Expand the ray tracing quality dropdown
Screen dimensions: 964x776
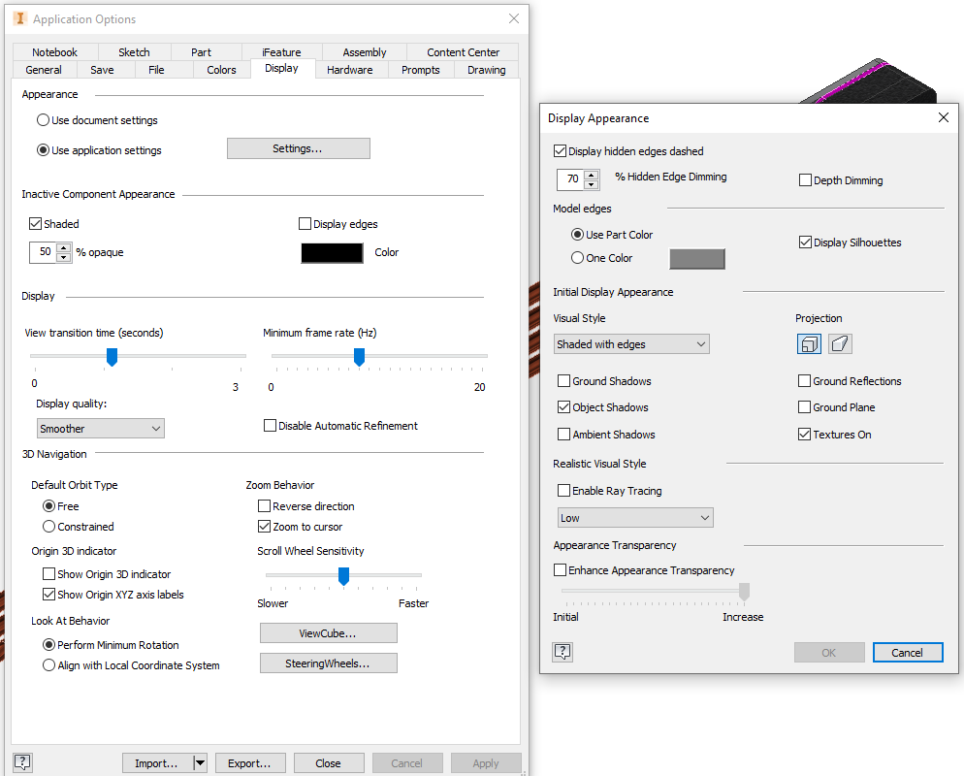[635, 518]
